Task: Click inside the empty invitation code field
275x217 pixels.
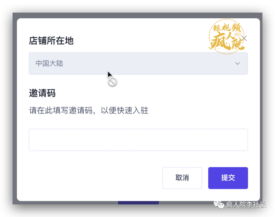Action: point(138,140)
